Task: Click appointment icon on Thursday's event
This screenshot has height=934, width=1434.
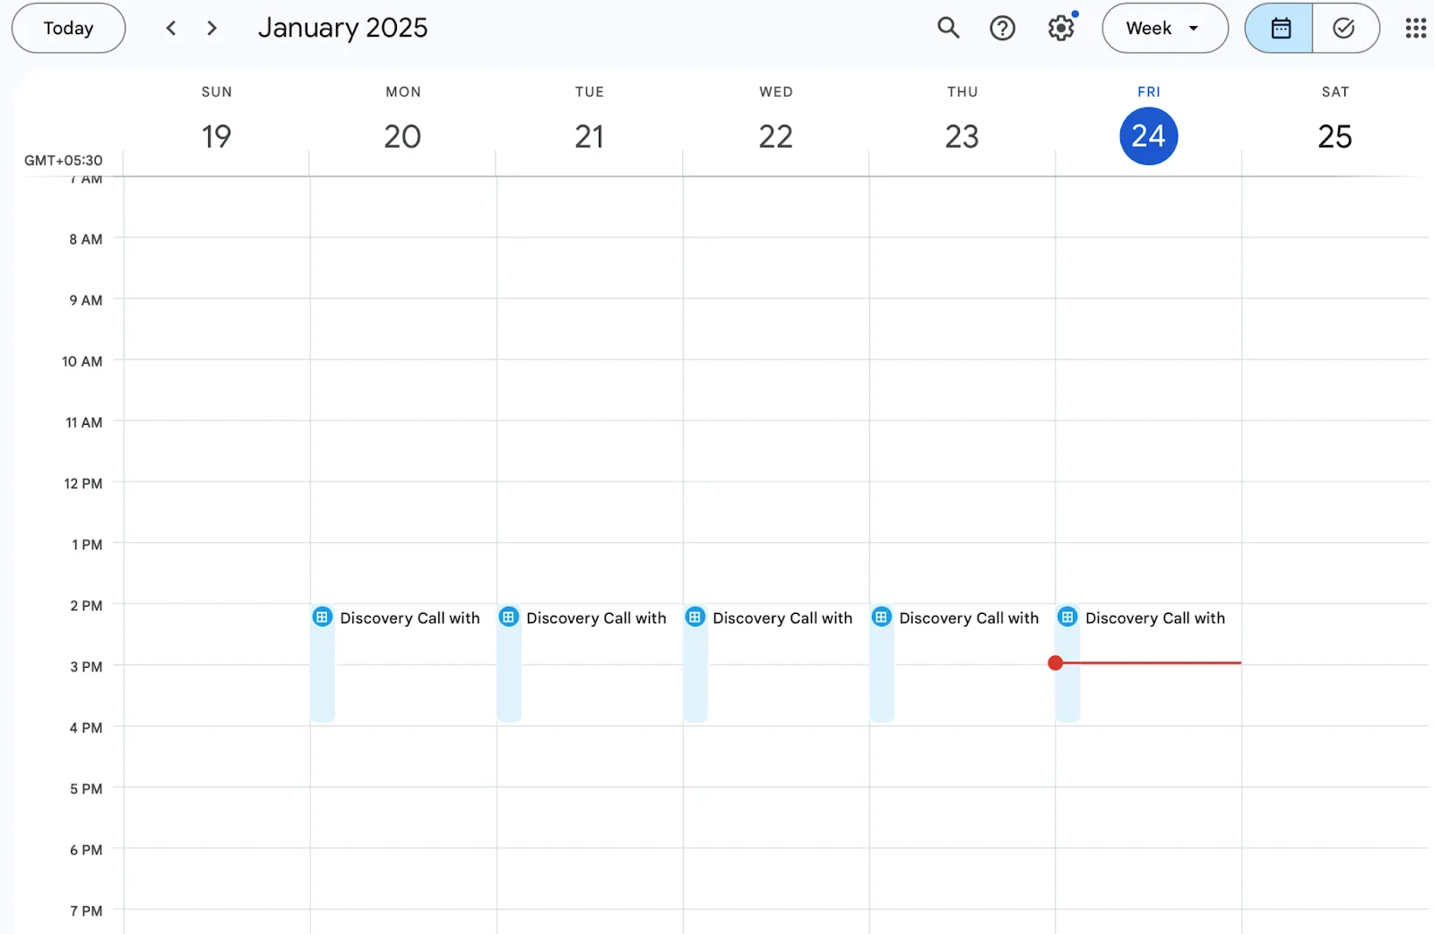Action: pyautogui.click(x=882, y=617)
